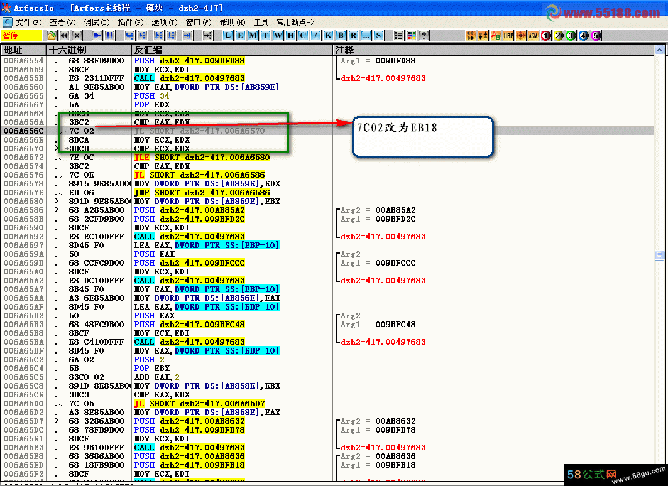Click the AB text plugin icon

pyautogui.click(x=495, y=36)
